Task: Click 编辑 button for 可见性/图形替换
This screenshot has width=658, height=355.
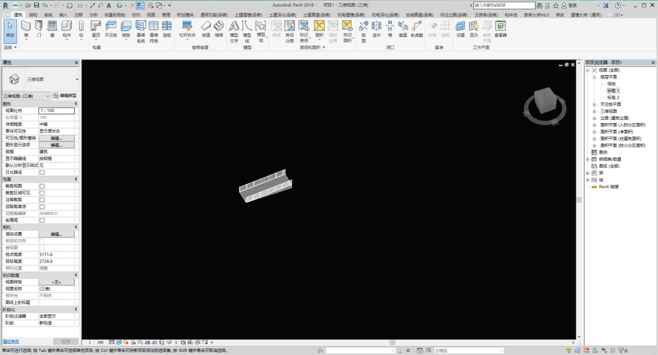Action: 57,138
